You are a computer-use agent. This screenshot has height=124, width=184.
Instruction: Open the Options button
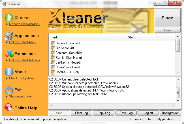(x=167, y=30)
